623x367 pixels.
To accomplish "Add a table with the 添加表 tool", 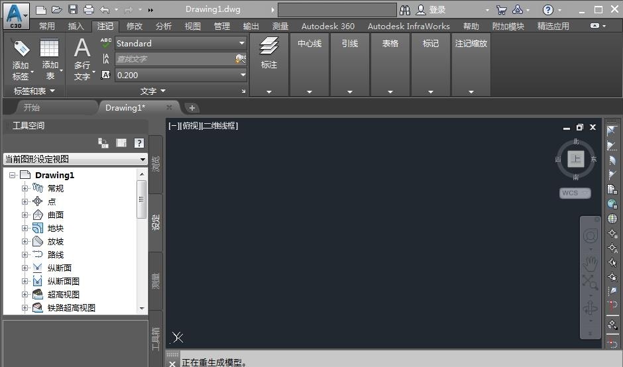I will point(50,60).
